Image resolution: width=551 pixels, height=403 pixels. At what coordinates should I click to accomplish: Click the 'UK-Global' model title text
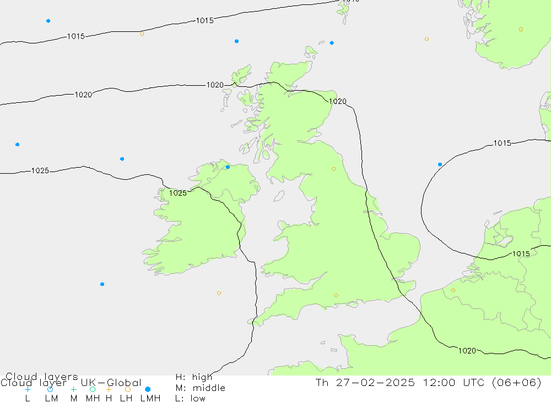tap(111, 383)
